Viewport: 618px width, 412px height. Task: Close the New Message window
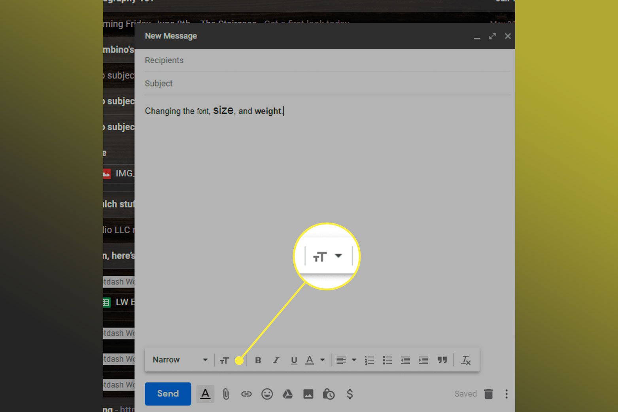point(508,36)
